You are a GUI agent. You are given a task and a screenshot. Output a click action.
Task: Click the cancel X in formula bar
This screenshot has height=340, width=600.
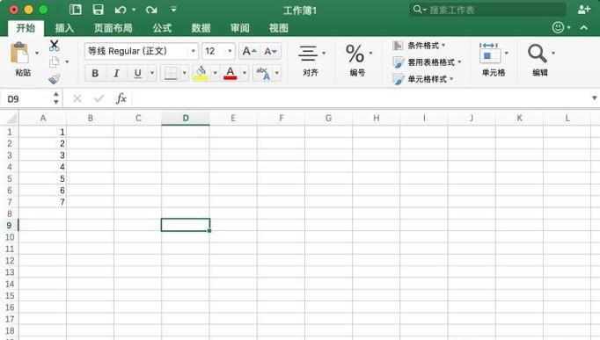(x=77, y=98)
